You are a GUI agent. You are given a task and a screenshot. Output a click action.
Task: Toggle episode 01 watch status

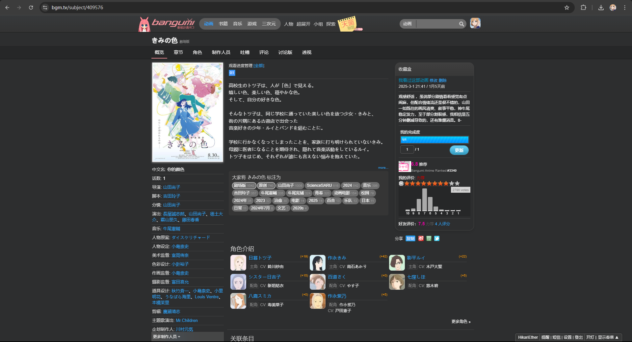pos(232,73)
